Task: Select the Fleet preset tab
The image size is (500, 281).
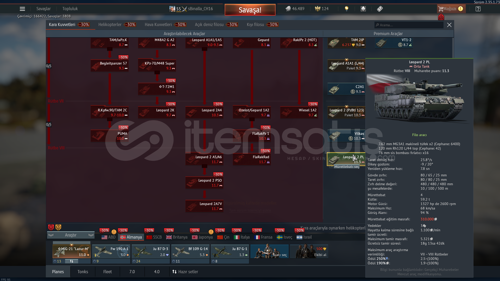Action: click(108, 272)
